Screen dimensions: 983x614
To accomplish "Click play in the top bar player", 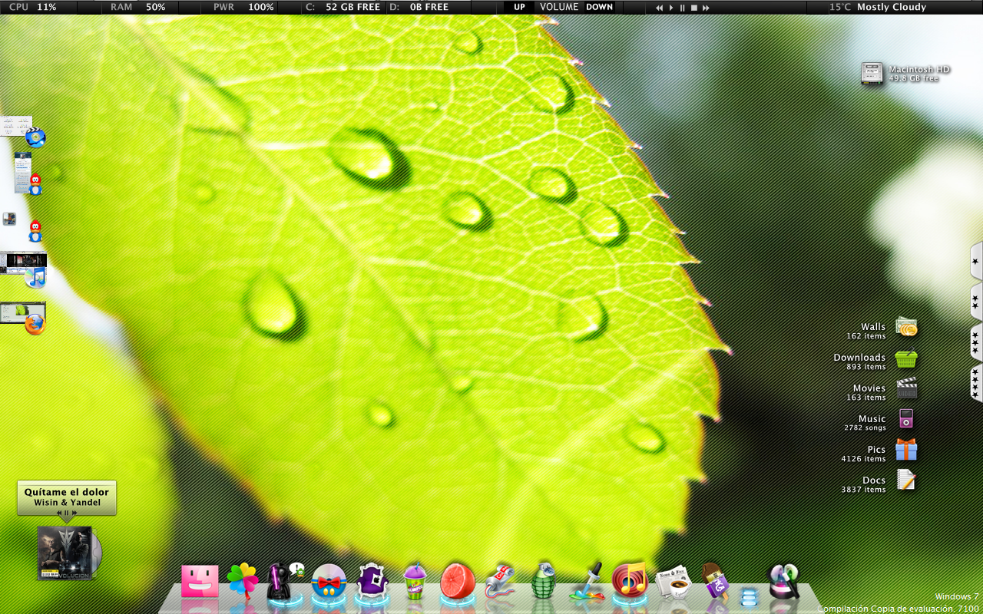I will tap(671, 8).
